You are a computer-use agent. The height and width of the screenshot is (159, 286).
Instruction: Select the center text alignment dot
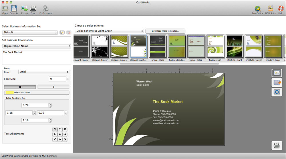click(x=60, y=134)
